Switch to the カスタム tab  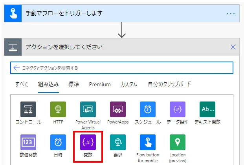129,84
